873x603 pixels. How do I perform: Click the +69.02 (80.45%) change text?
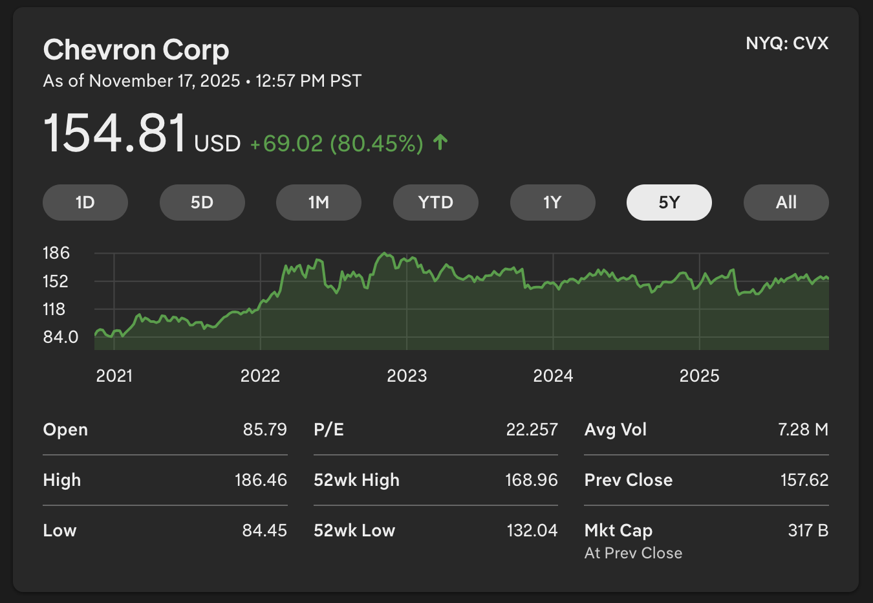(x=336, y=144)
